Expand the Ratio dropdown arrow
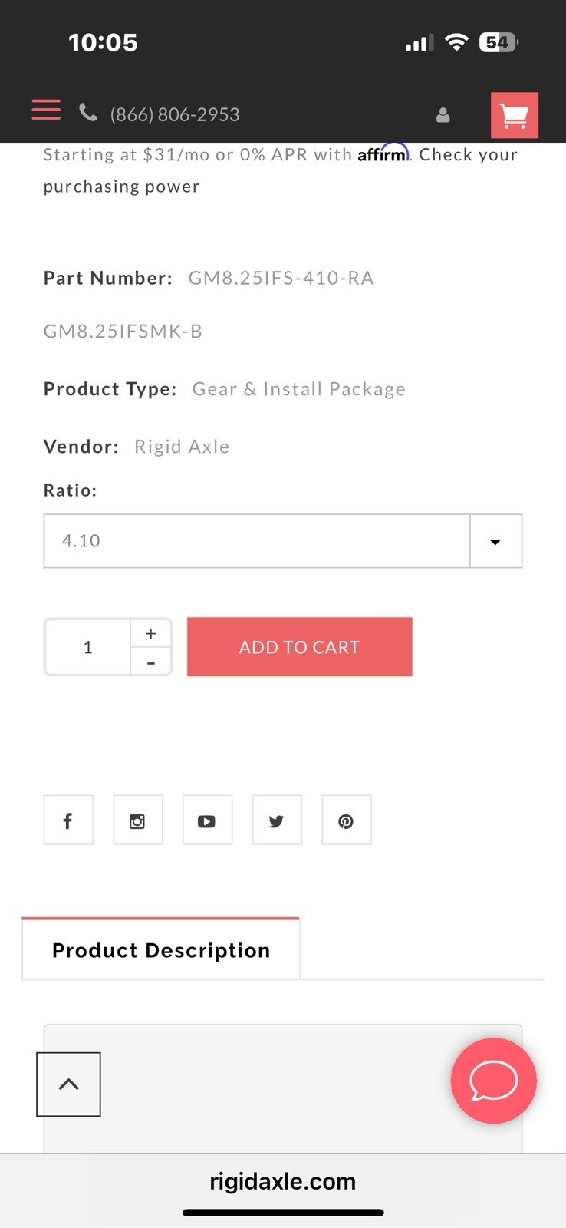Image resolution: width=566 pixels, height=1228 pixels. pyautogui.click(x=495, y=541)
